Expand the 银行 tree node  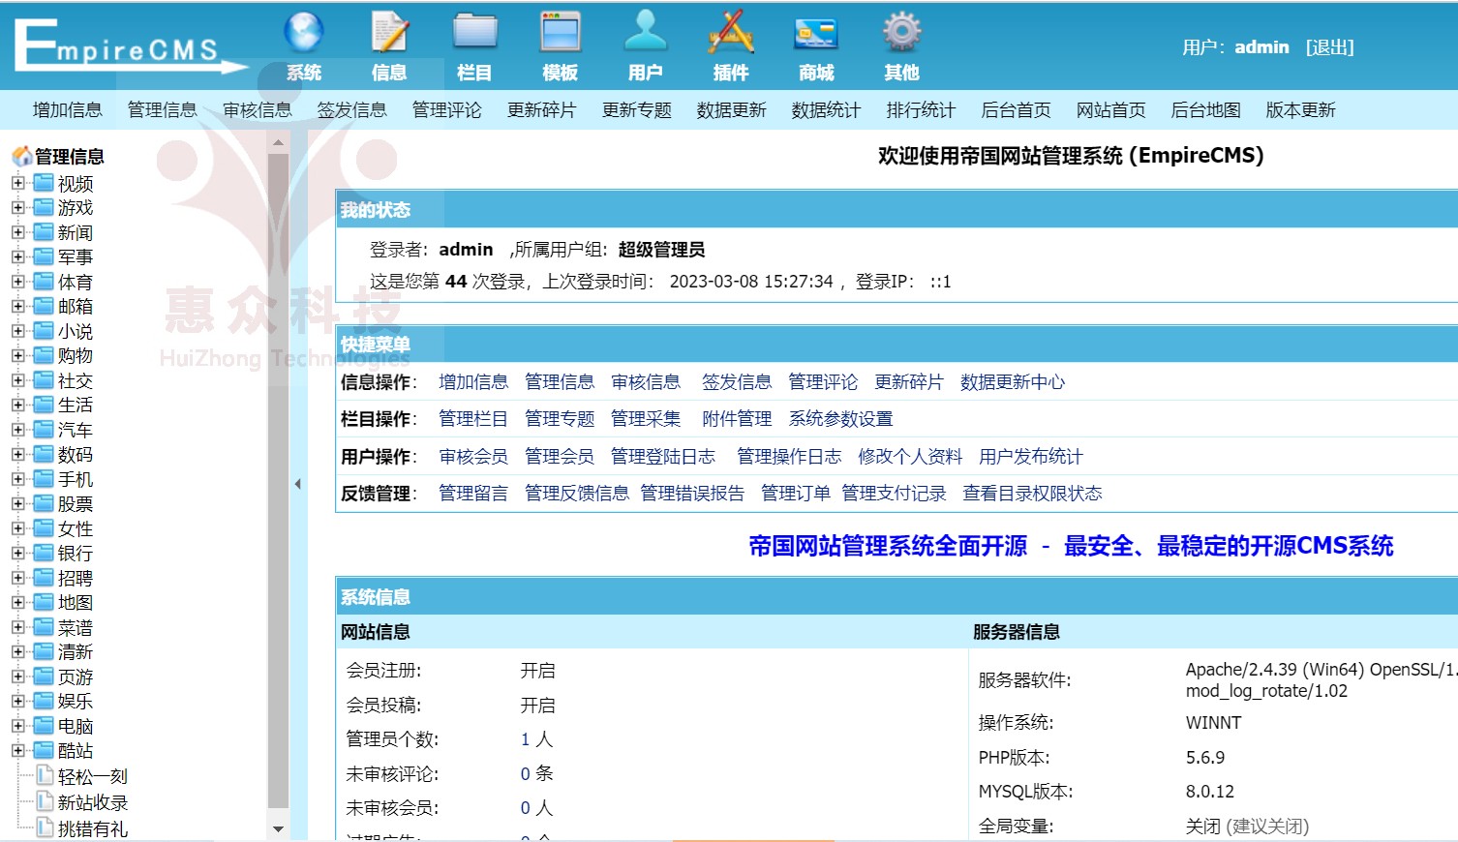(17, 553)
